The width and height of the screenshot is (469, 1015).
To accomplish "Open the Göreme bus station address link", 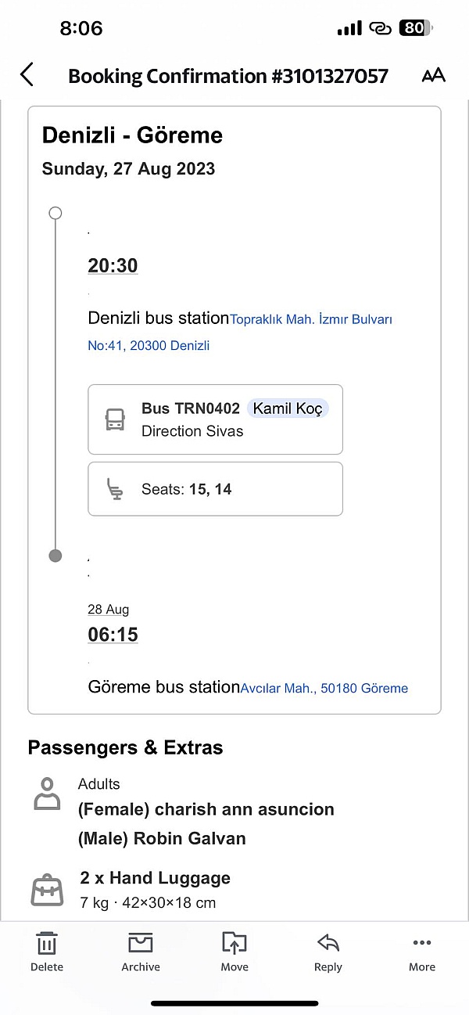I will [324, 689].
